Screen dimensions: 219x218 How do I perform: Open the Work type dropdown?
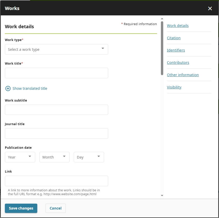(57, 49)
